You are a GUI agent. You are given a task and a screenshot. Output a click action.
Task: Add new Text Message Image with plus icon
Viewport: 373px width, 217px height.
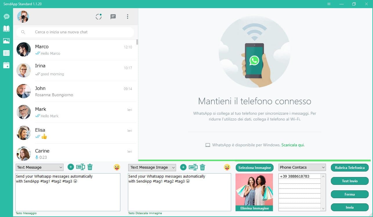pos(183,167)
